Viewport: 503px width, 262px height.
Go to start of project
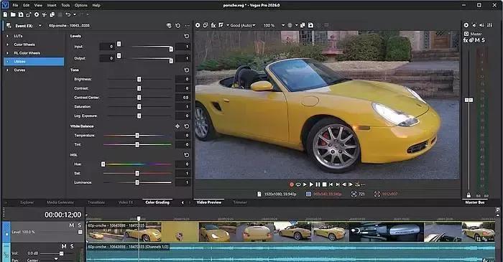pos(331,184)
